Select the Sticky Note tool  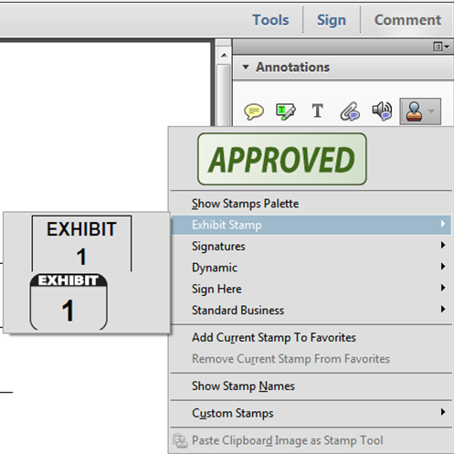(254, 111)
